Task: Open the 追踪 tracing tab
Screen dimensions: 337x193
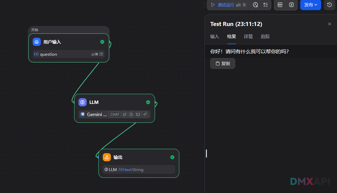Action: coord(265,36)
